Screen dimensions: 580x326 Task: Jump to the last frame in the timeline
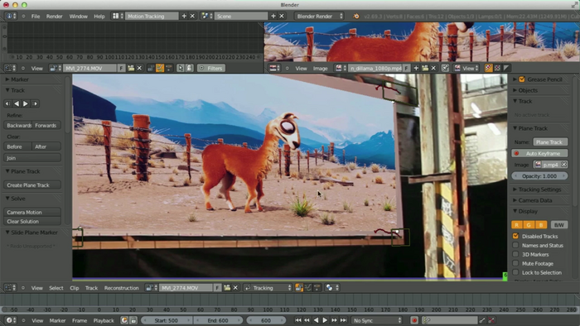click(x=343, y=320)
